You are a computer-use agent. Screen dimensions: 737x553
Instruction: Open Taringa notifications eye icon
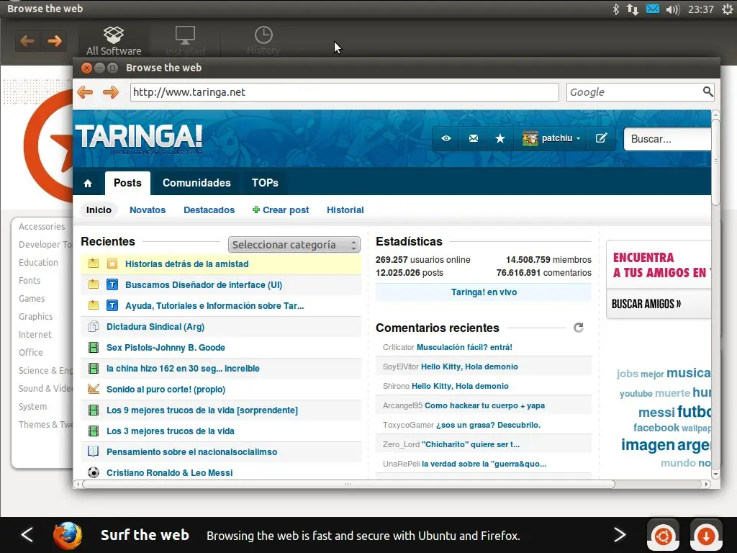click(x=446, y=138)
